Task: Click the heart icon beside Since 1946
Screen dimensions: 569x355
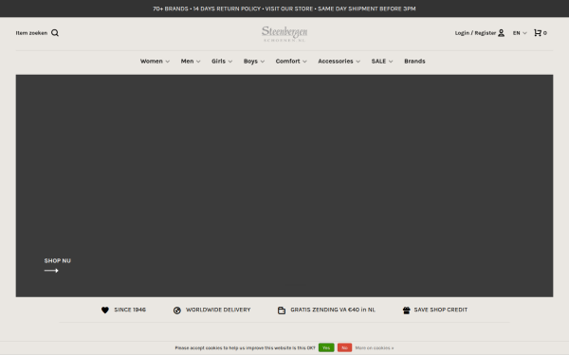Action: coord(105,311)
